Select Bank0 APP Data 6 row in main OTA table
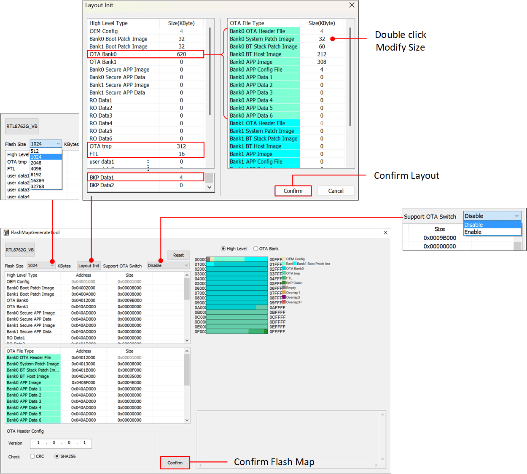The image size is (527, 474). click(94, 420)
